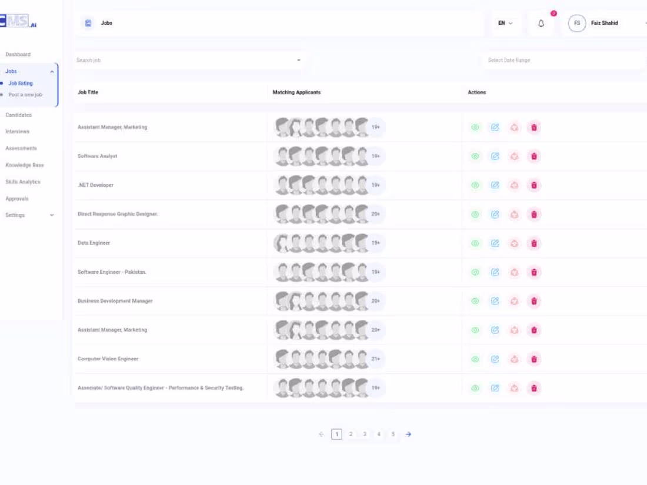Image resolution: width=647 pixels, height=485 pixels.
Task: View the Computer Vision Engineer job
Action: pyautogui.click(x=475, y=359)
